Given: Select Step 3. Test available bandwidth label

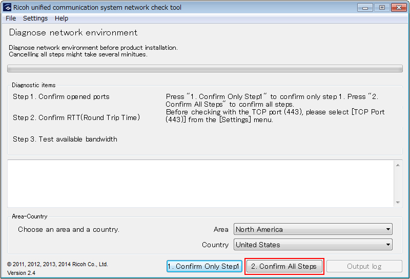Looking at the screenshot, I should tap(65, 139).
